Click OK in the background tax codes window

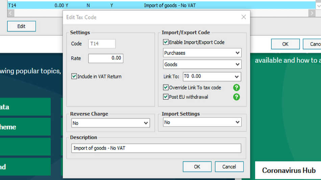(286, 44)
